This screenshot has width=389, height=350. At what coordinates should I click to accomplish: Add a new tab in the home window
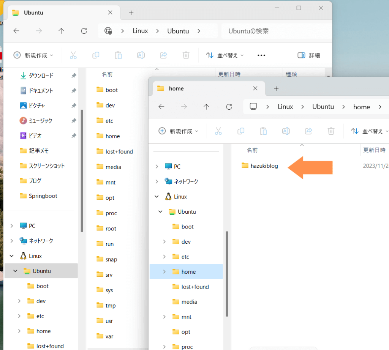click(277, 88)
